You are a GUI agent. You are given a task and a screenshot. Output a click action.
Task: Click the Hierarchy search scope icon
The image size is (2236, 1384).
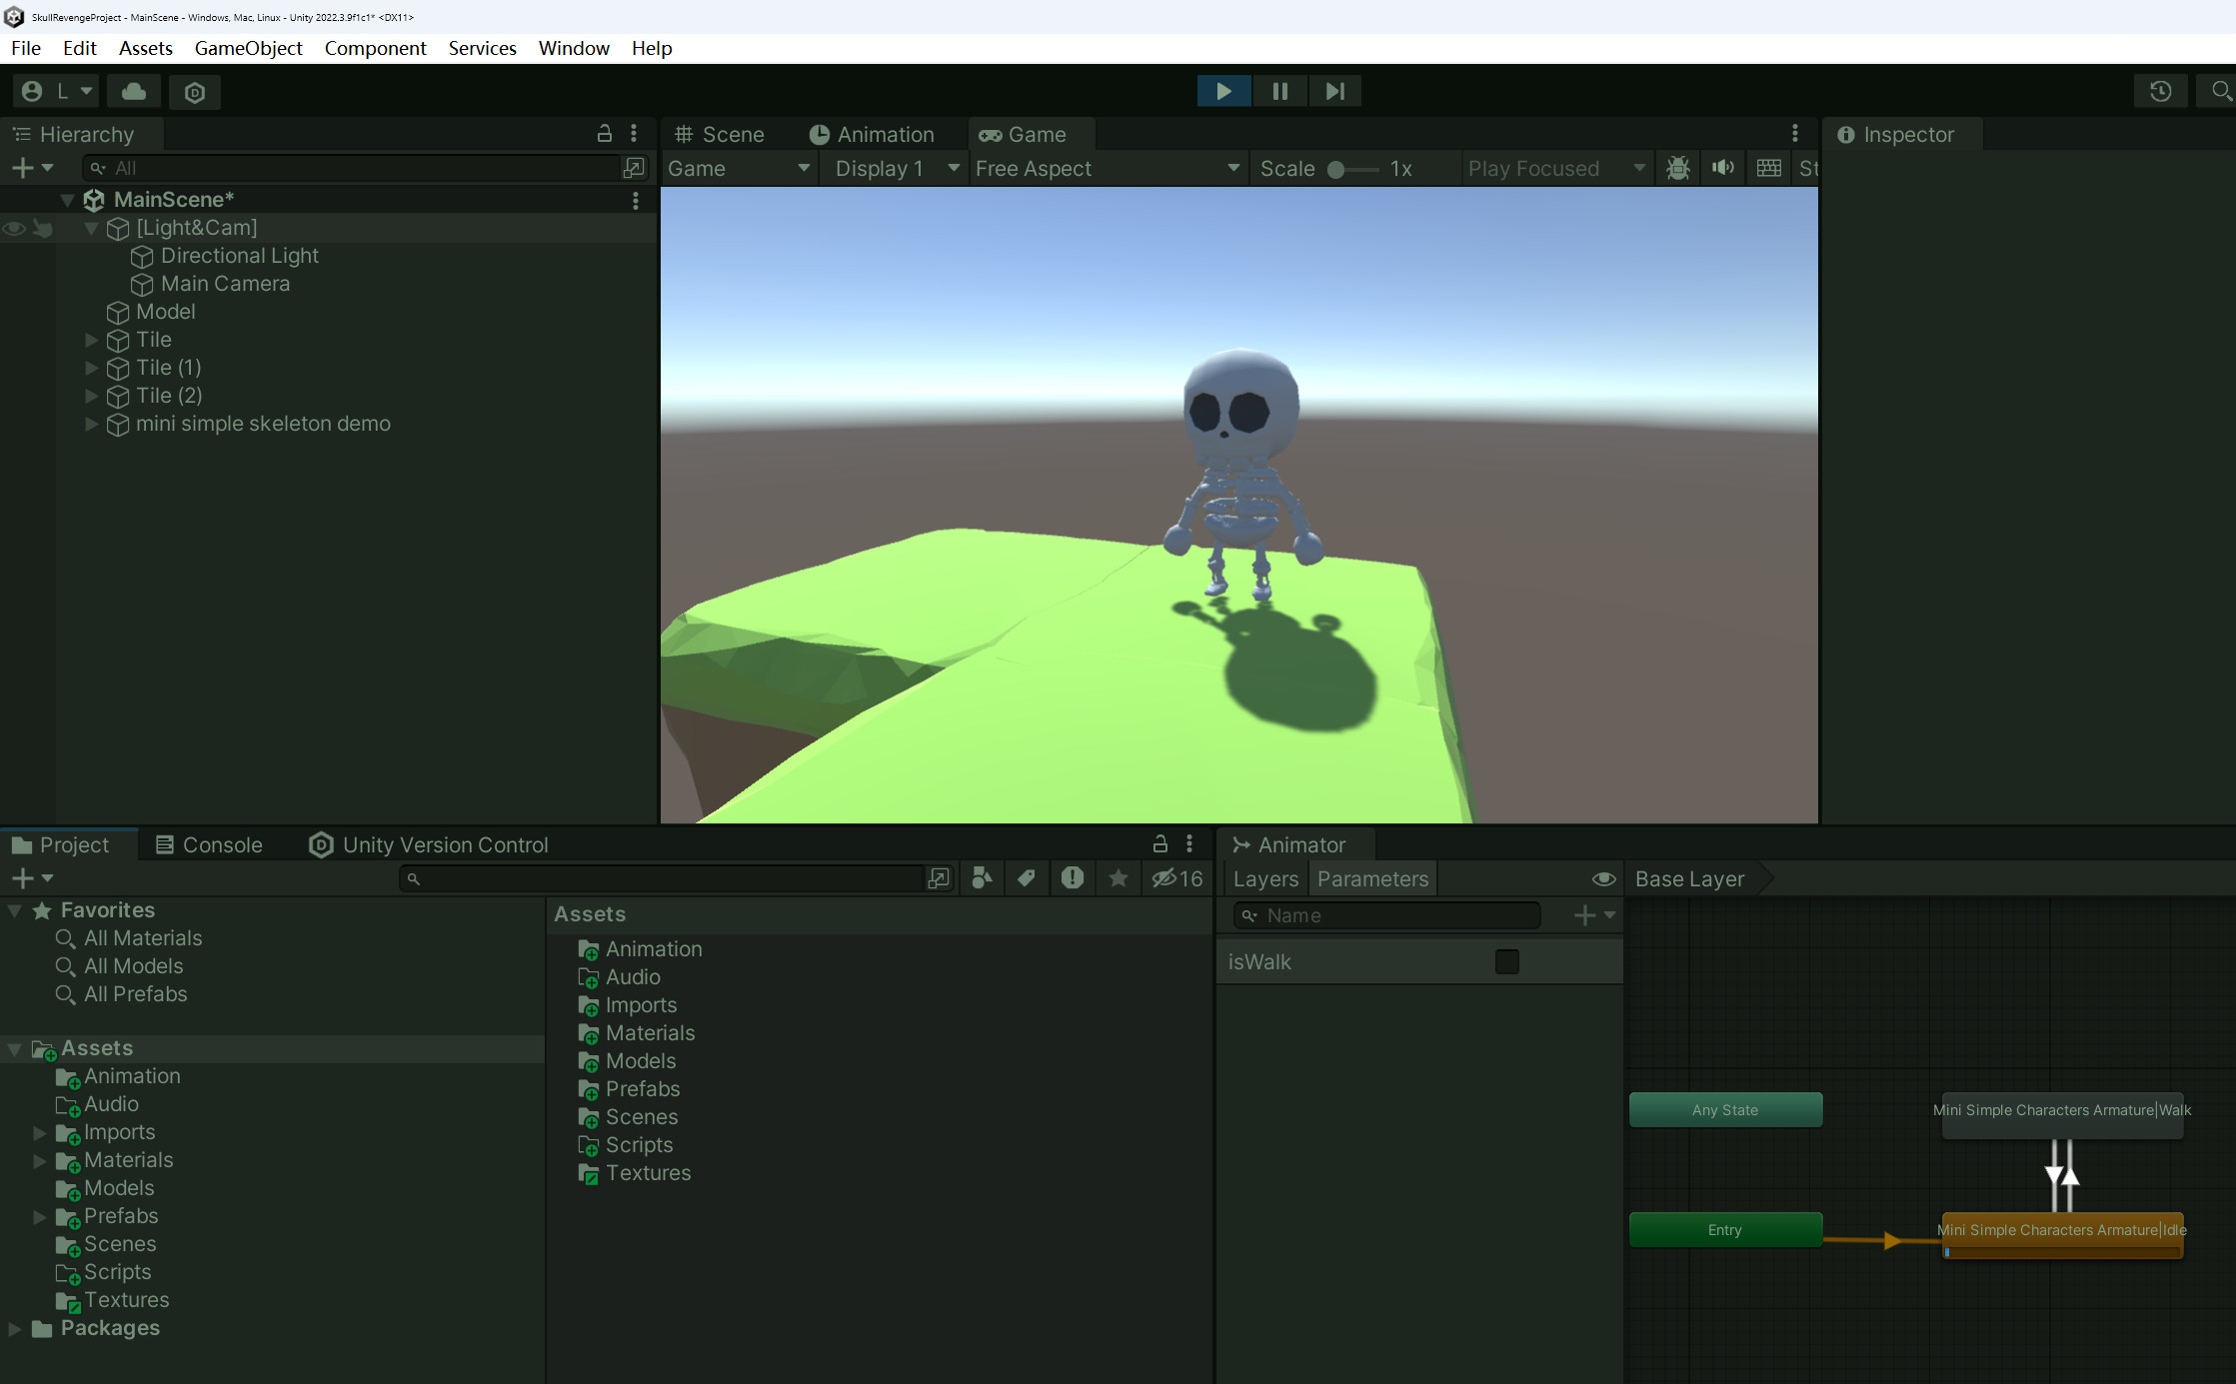click(634, 168)
